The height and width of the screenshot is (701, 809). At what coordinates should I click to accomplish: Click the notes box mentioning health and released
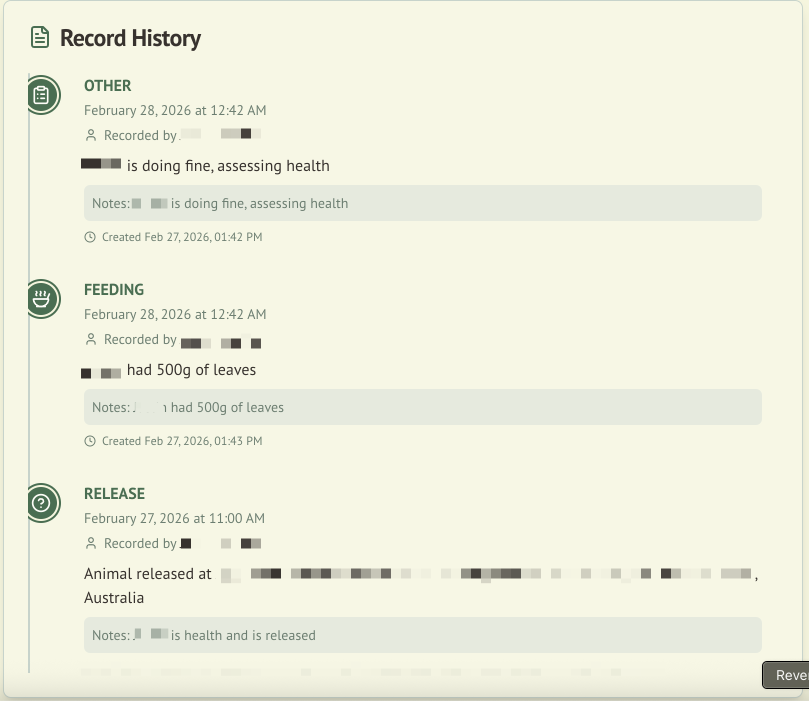[422, 635]
